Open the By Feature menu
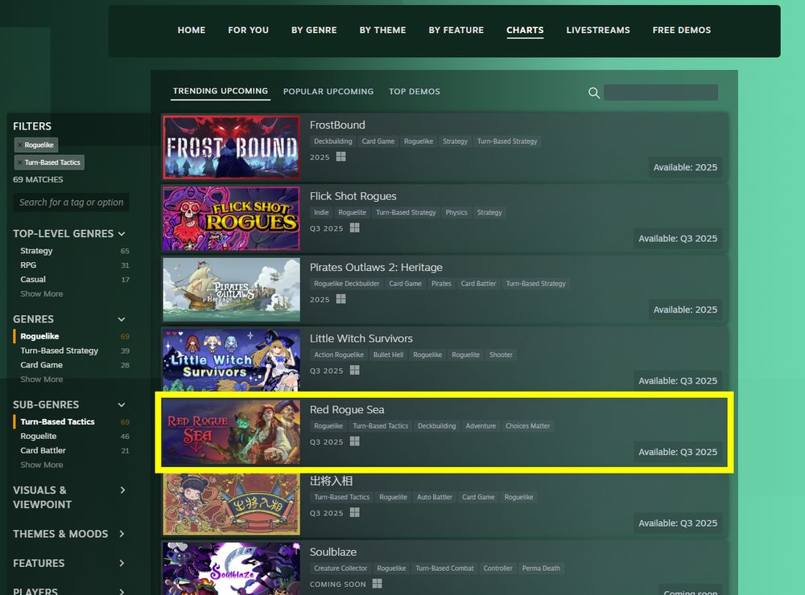 (x=456, y=31)
